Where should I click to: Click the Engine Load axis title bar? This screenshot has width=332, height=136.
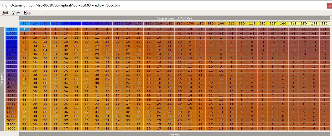click(x=174, y=18)
